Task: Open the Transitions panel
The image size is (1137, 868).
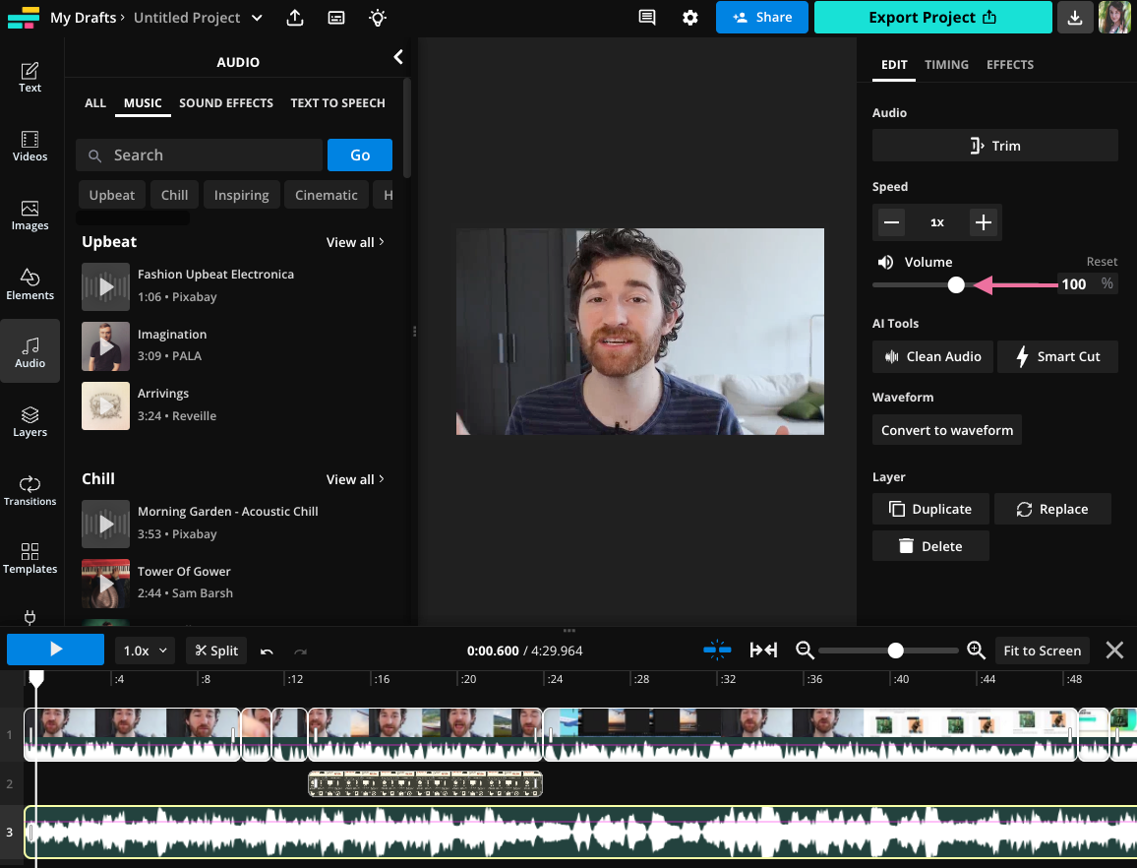Action: click(x=30, y=491)
